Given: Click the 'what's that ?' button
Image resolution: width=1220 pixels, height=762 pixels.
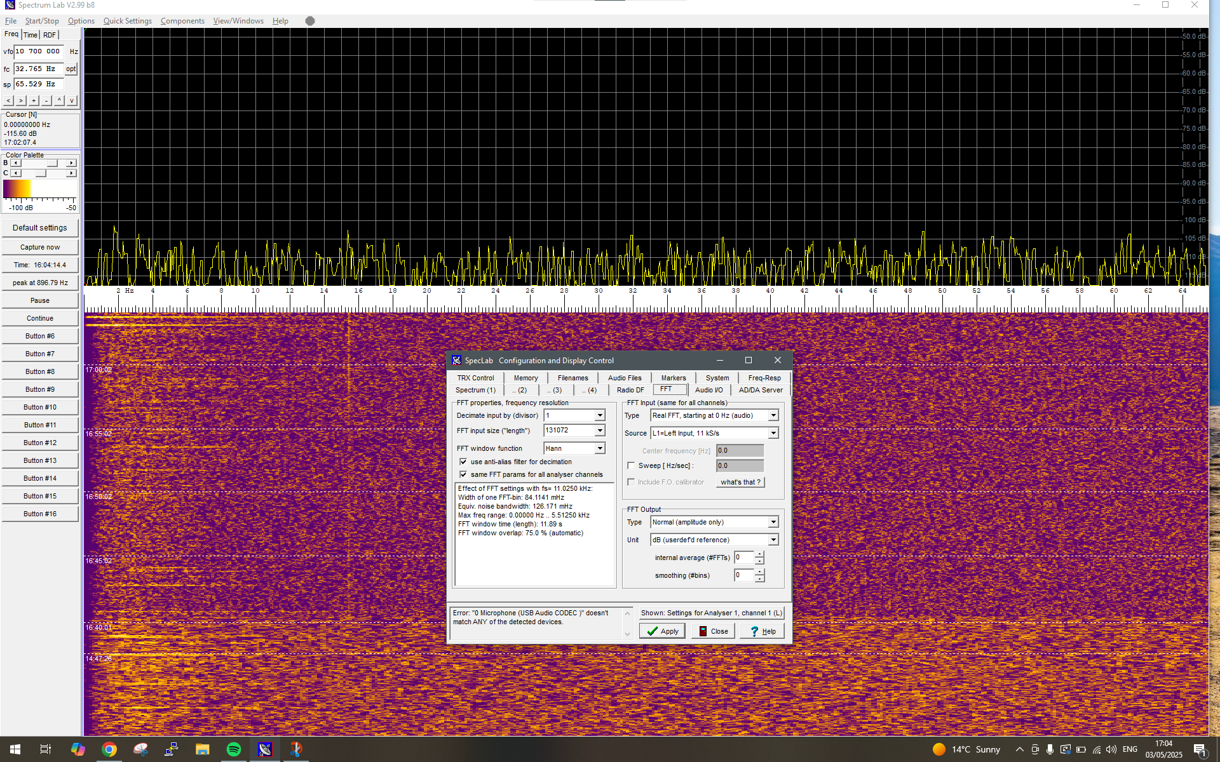Looking at the screenshot, I should [x=740, y=482].
